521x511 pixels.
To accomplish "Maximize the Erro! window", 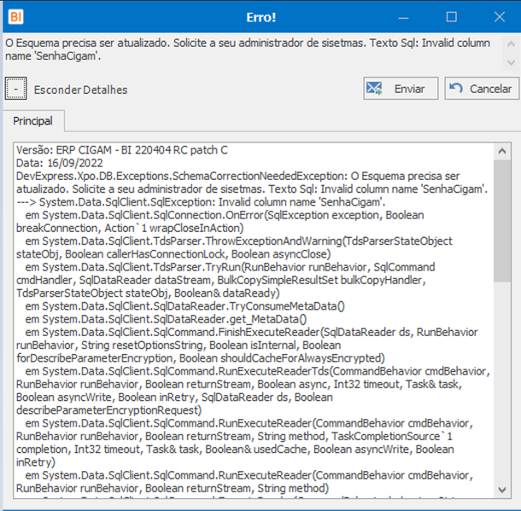I will point(451,17).
